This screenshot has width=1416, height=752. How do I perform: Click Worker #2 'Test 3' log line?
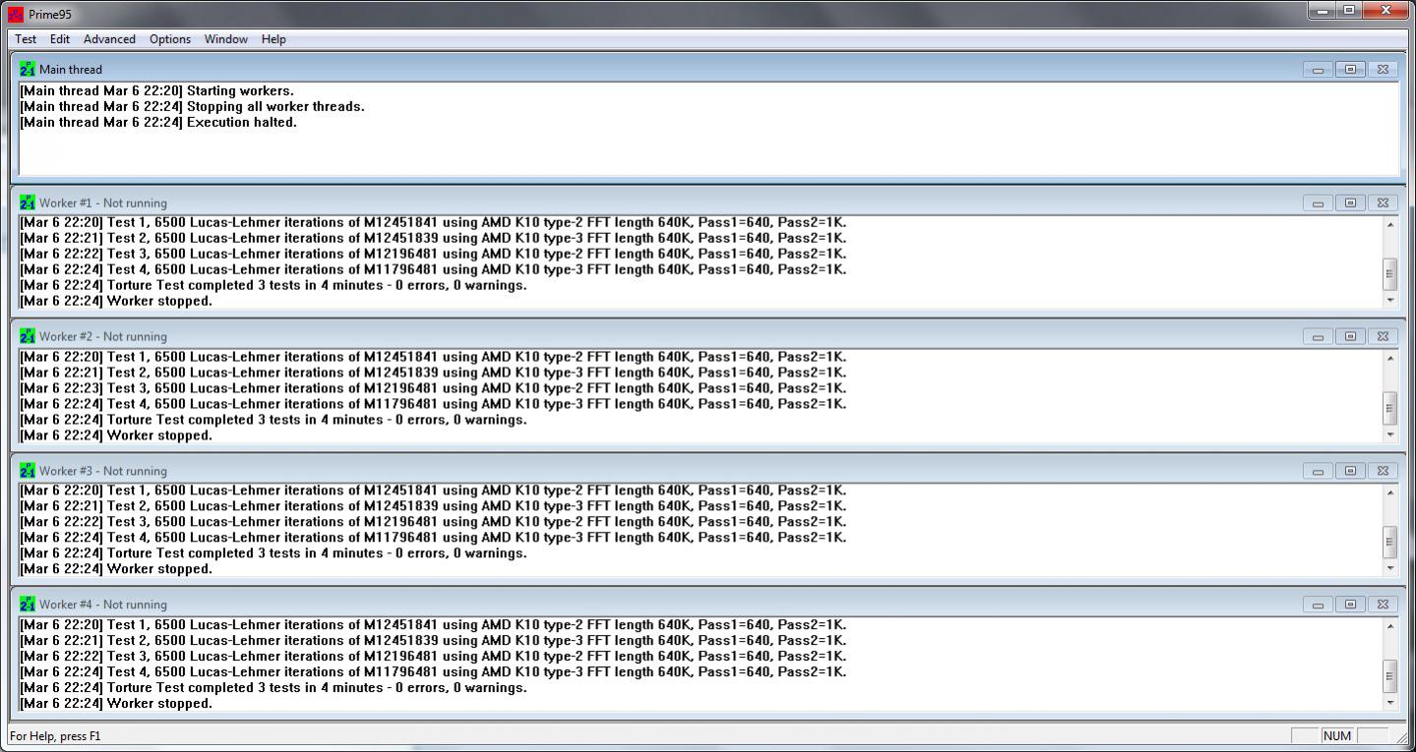click(433, 387)
